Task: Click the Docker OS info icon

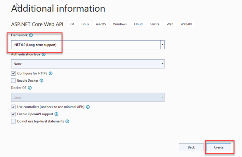Action: 30,88
